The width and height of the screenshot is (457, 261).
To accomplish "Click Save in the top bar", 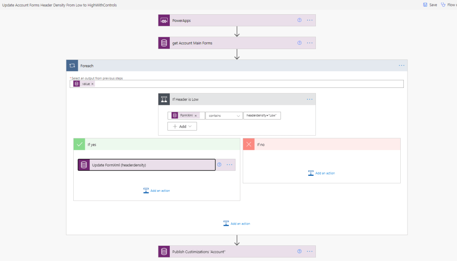I will point(430,5).
